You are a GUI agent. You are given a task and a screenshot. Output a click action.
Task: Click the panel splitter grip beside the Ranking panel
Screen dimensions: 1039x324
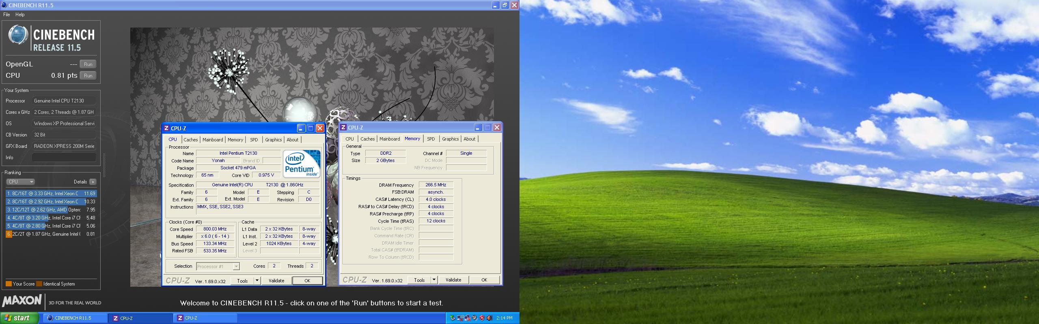click(x=104, y=165)
